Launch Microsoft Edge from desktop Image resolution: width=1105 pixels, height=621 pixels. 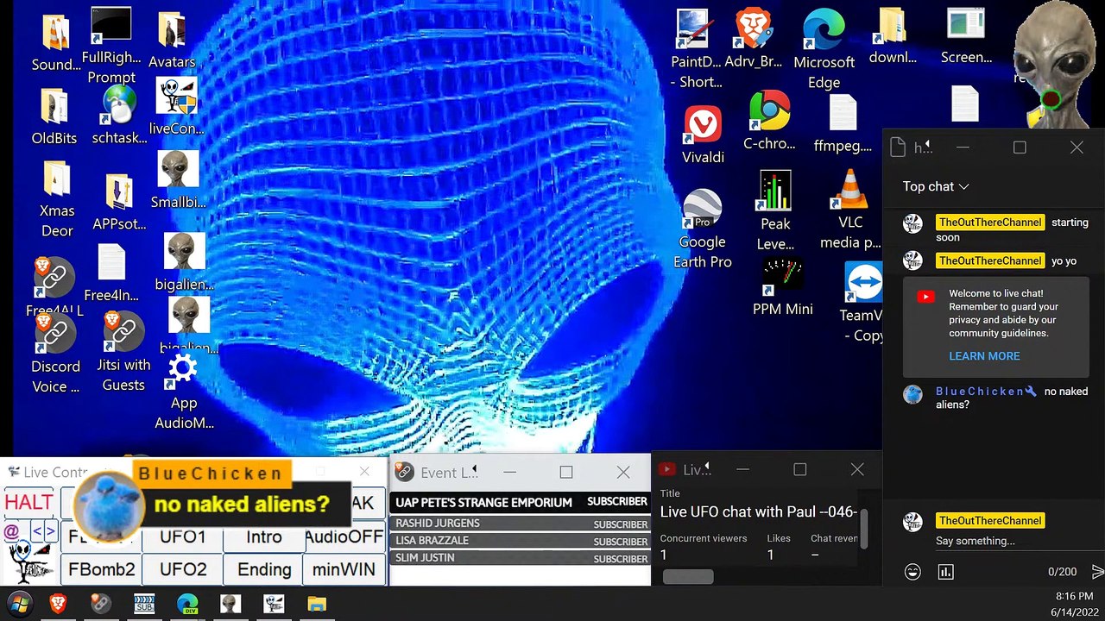(824, 50)
